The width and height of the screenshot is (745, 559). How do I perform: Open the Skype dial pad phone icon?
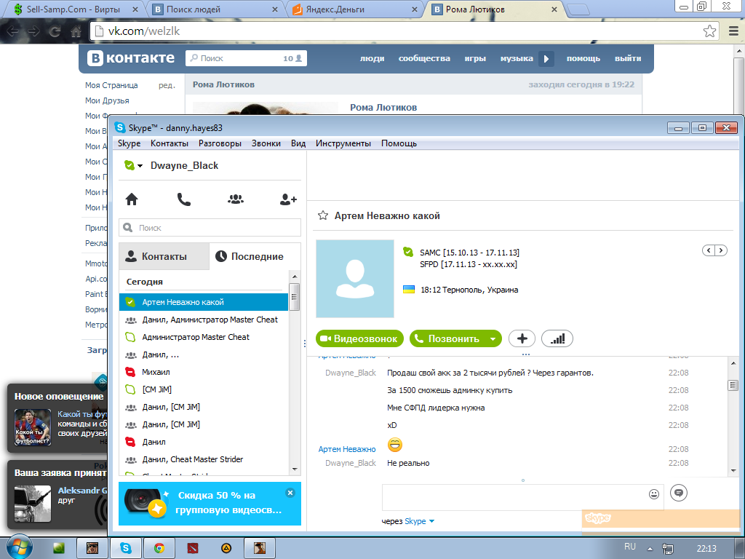coord(184,199)
